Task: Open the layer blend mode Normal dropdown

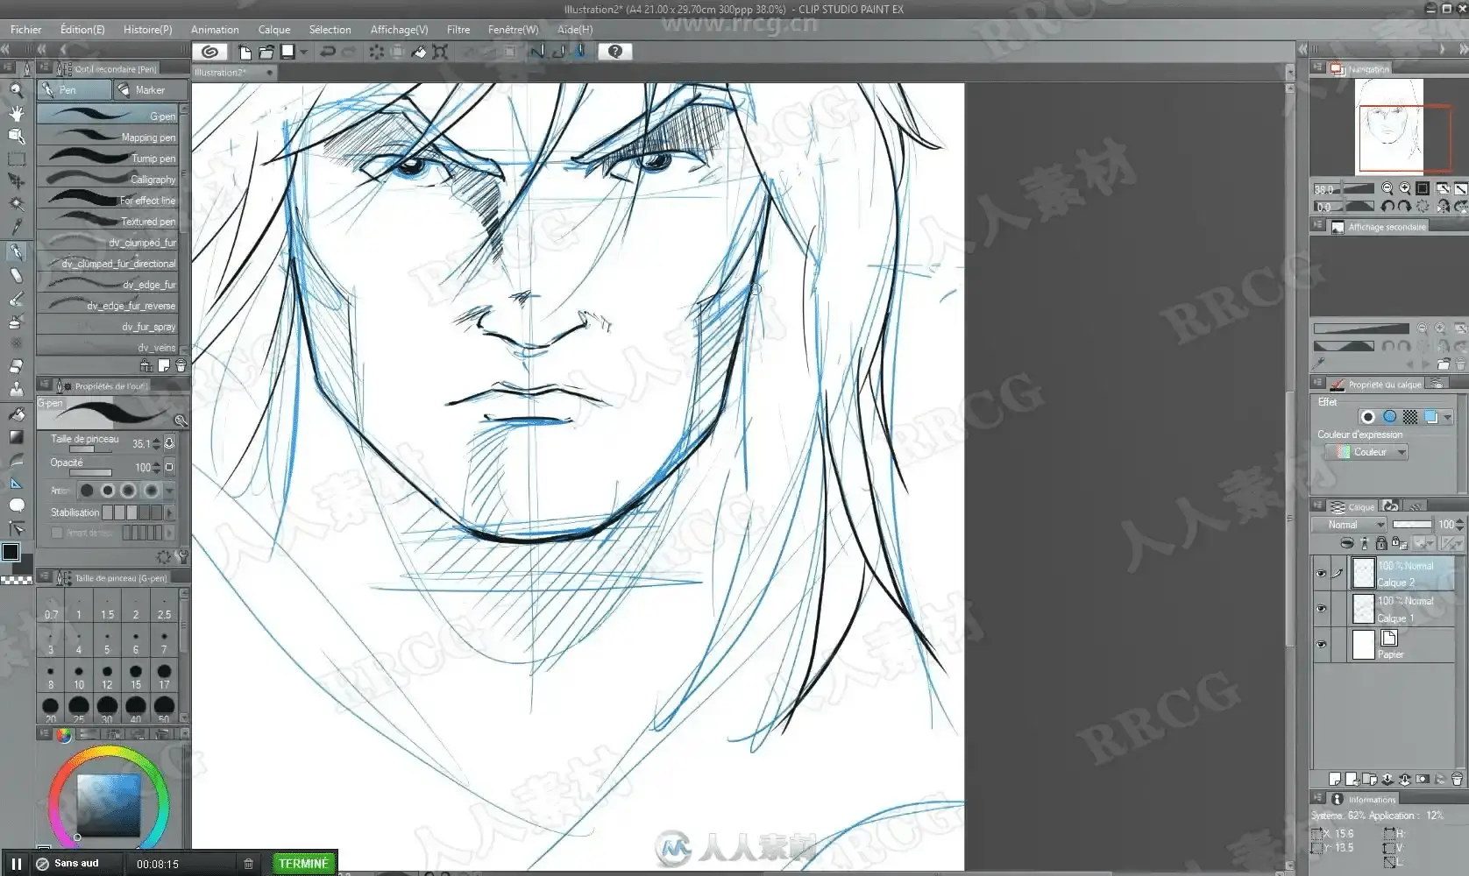Action: [1349, 525]
